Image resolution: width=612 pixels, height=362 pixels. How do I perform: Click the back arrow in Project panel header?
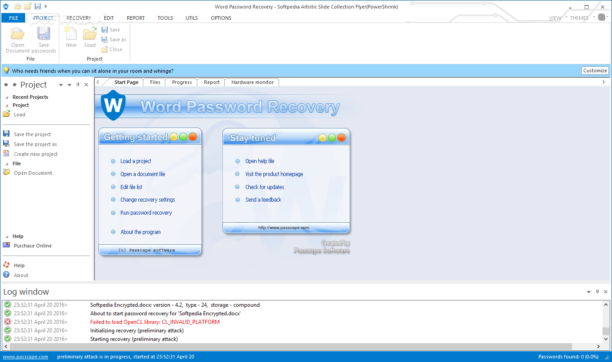(x=6, y=84)
